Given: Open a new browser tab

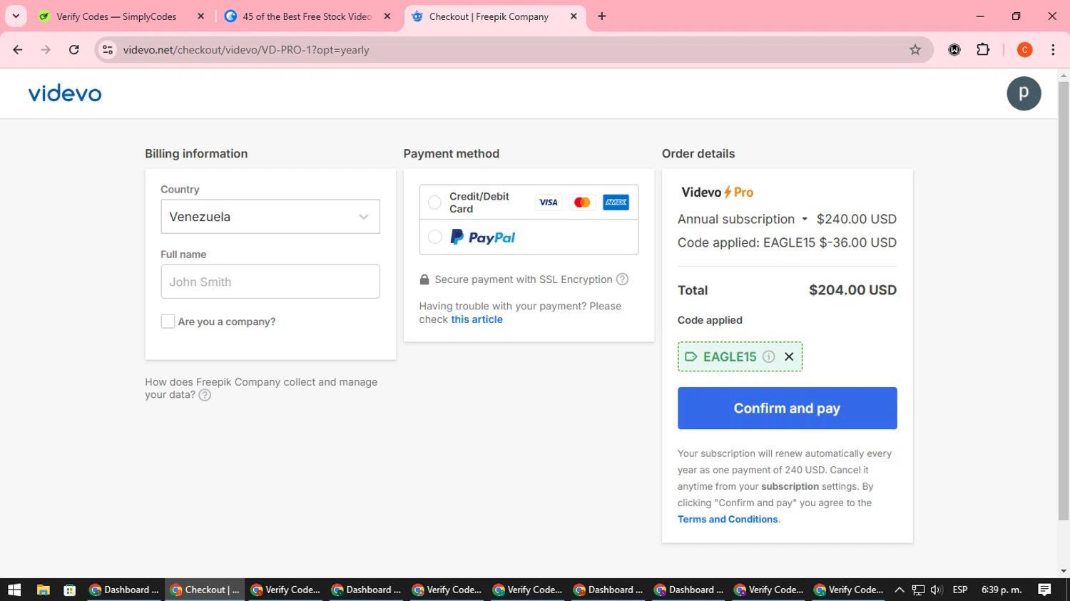Looking at the screenshot, I should click(x=602, y=16).
